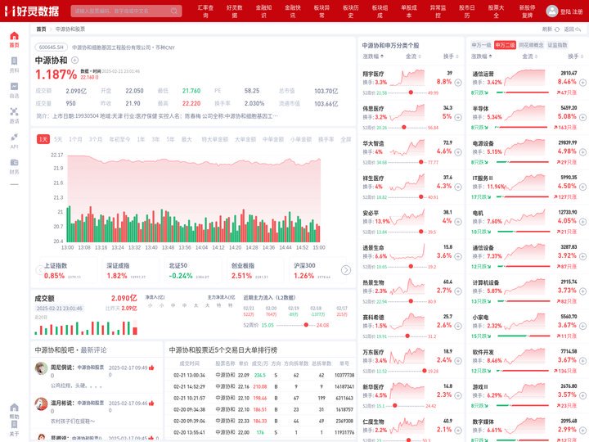
Task: Toggle 大单金额 chart overlay
Action: [245, 139]
